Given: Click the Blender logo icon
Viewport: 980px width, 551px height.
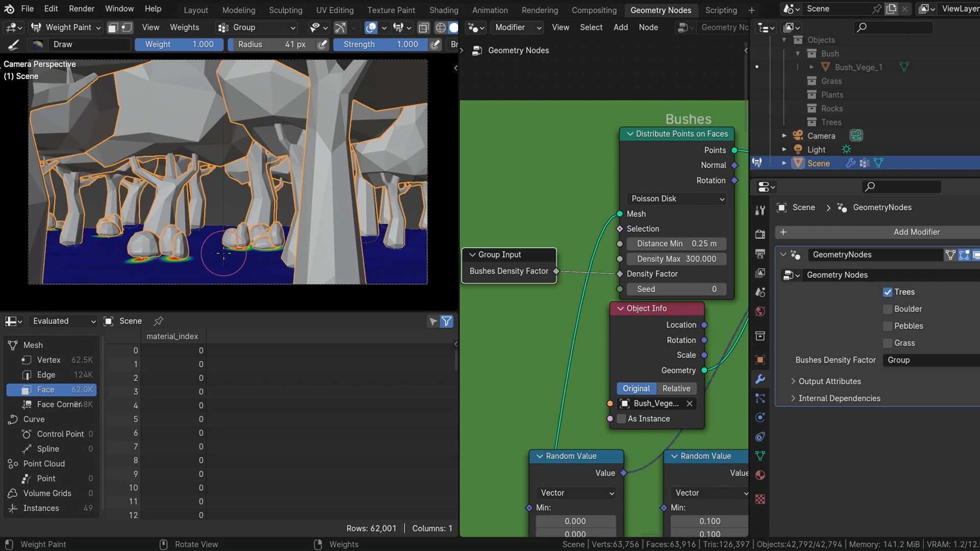Looking at the screenshot, I should 9,9.
